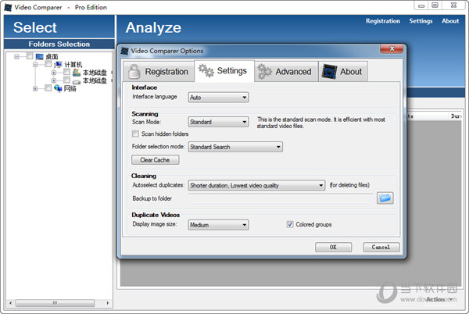Click the Video Comparer Options title icon

[x=124, y=51]
